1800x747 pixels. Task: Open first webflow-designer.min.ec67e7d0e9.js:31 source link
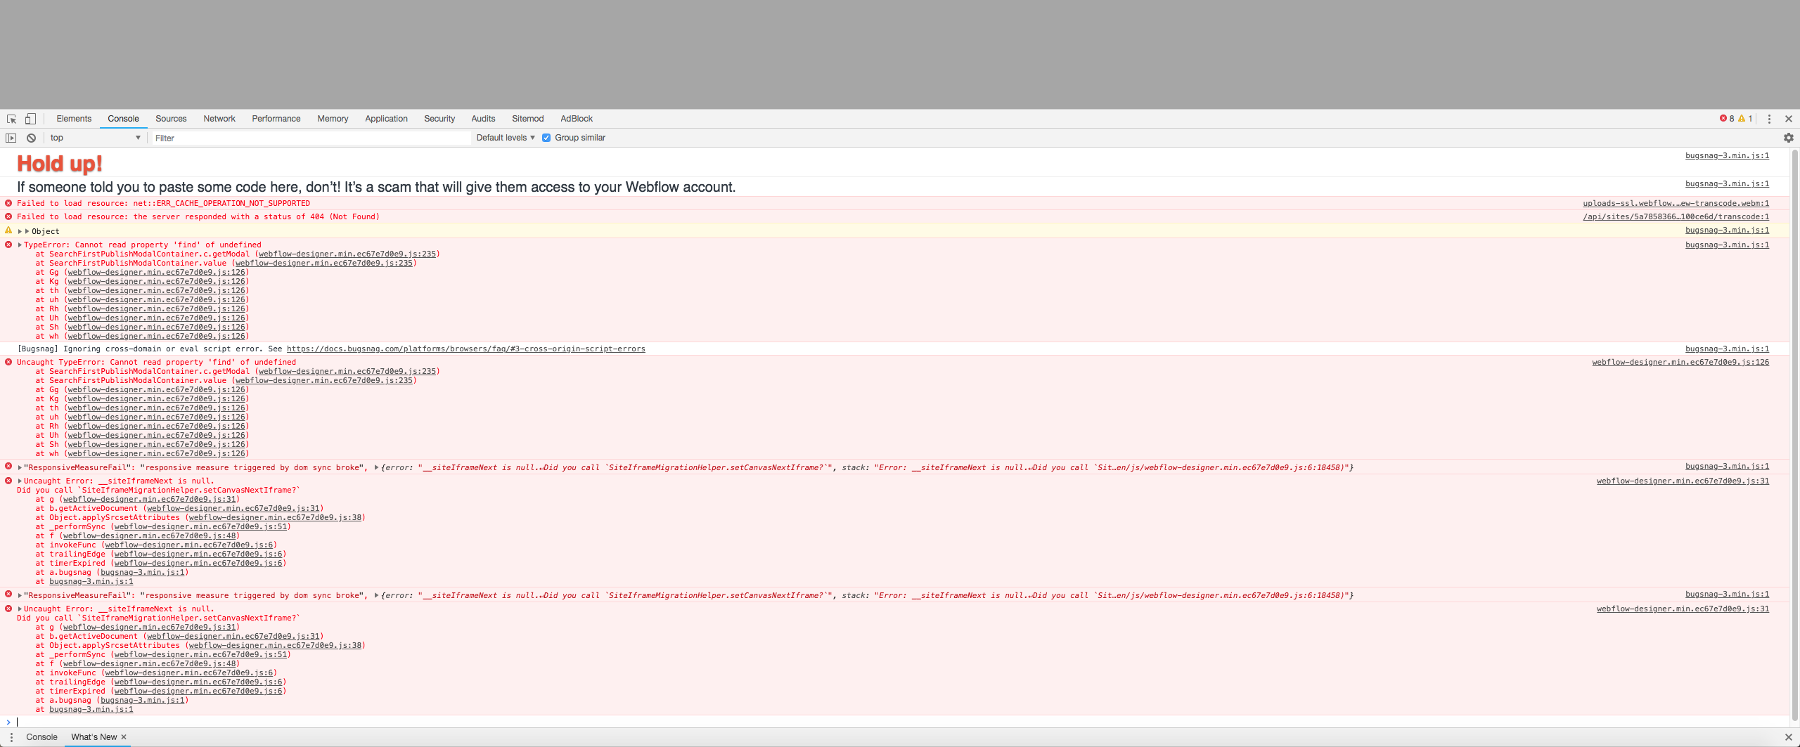(x=1683, y=481)
